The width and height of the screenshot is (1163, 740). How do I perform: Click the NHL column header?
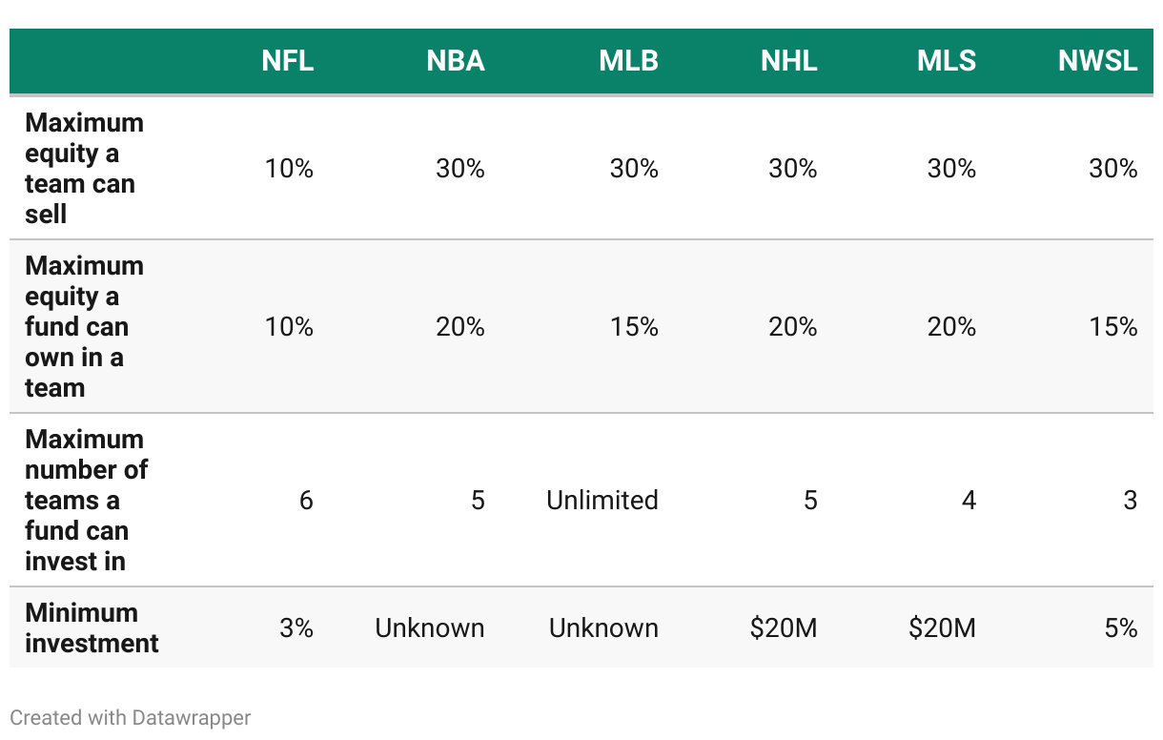tap(789, 61)
